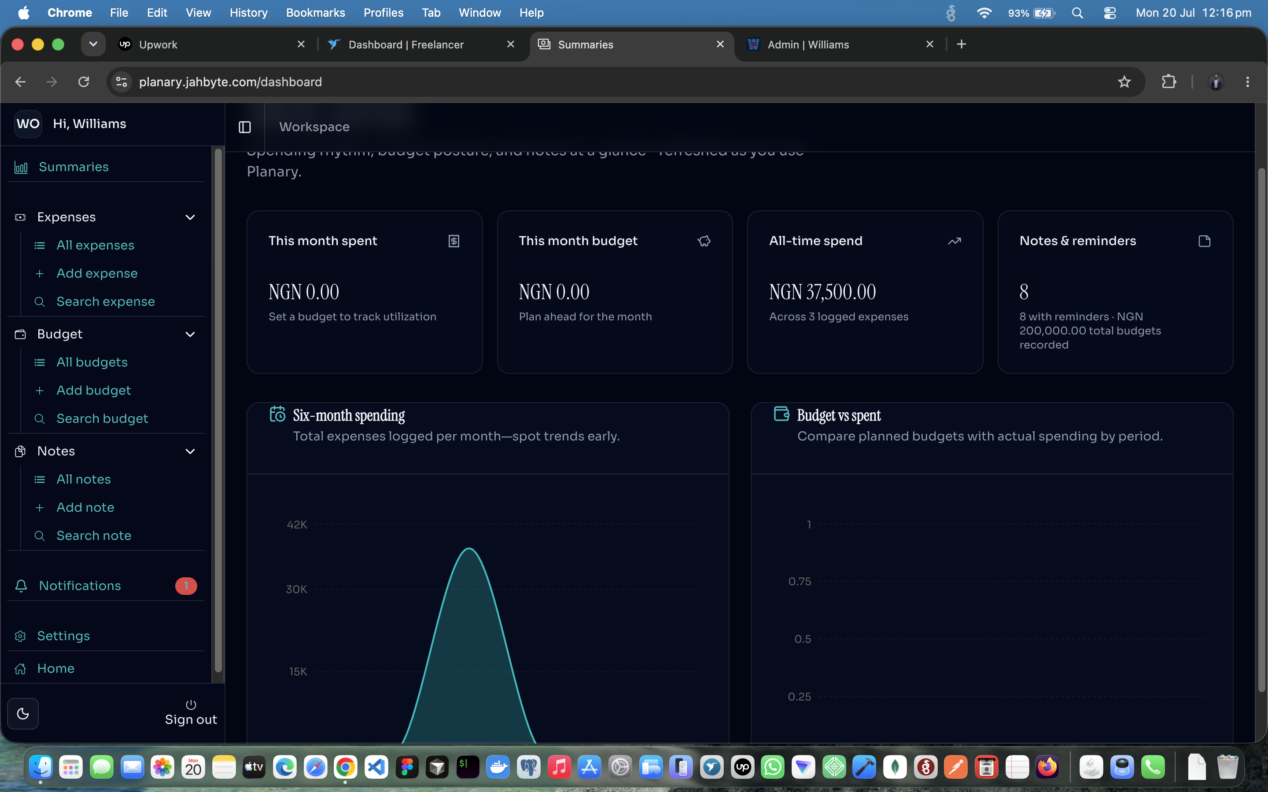Click the receipt icon on This month spent

[454, 241]
